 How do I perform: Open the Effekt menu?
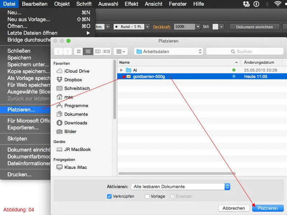131,4
